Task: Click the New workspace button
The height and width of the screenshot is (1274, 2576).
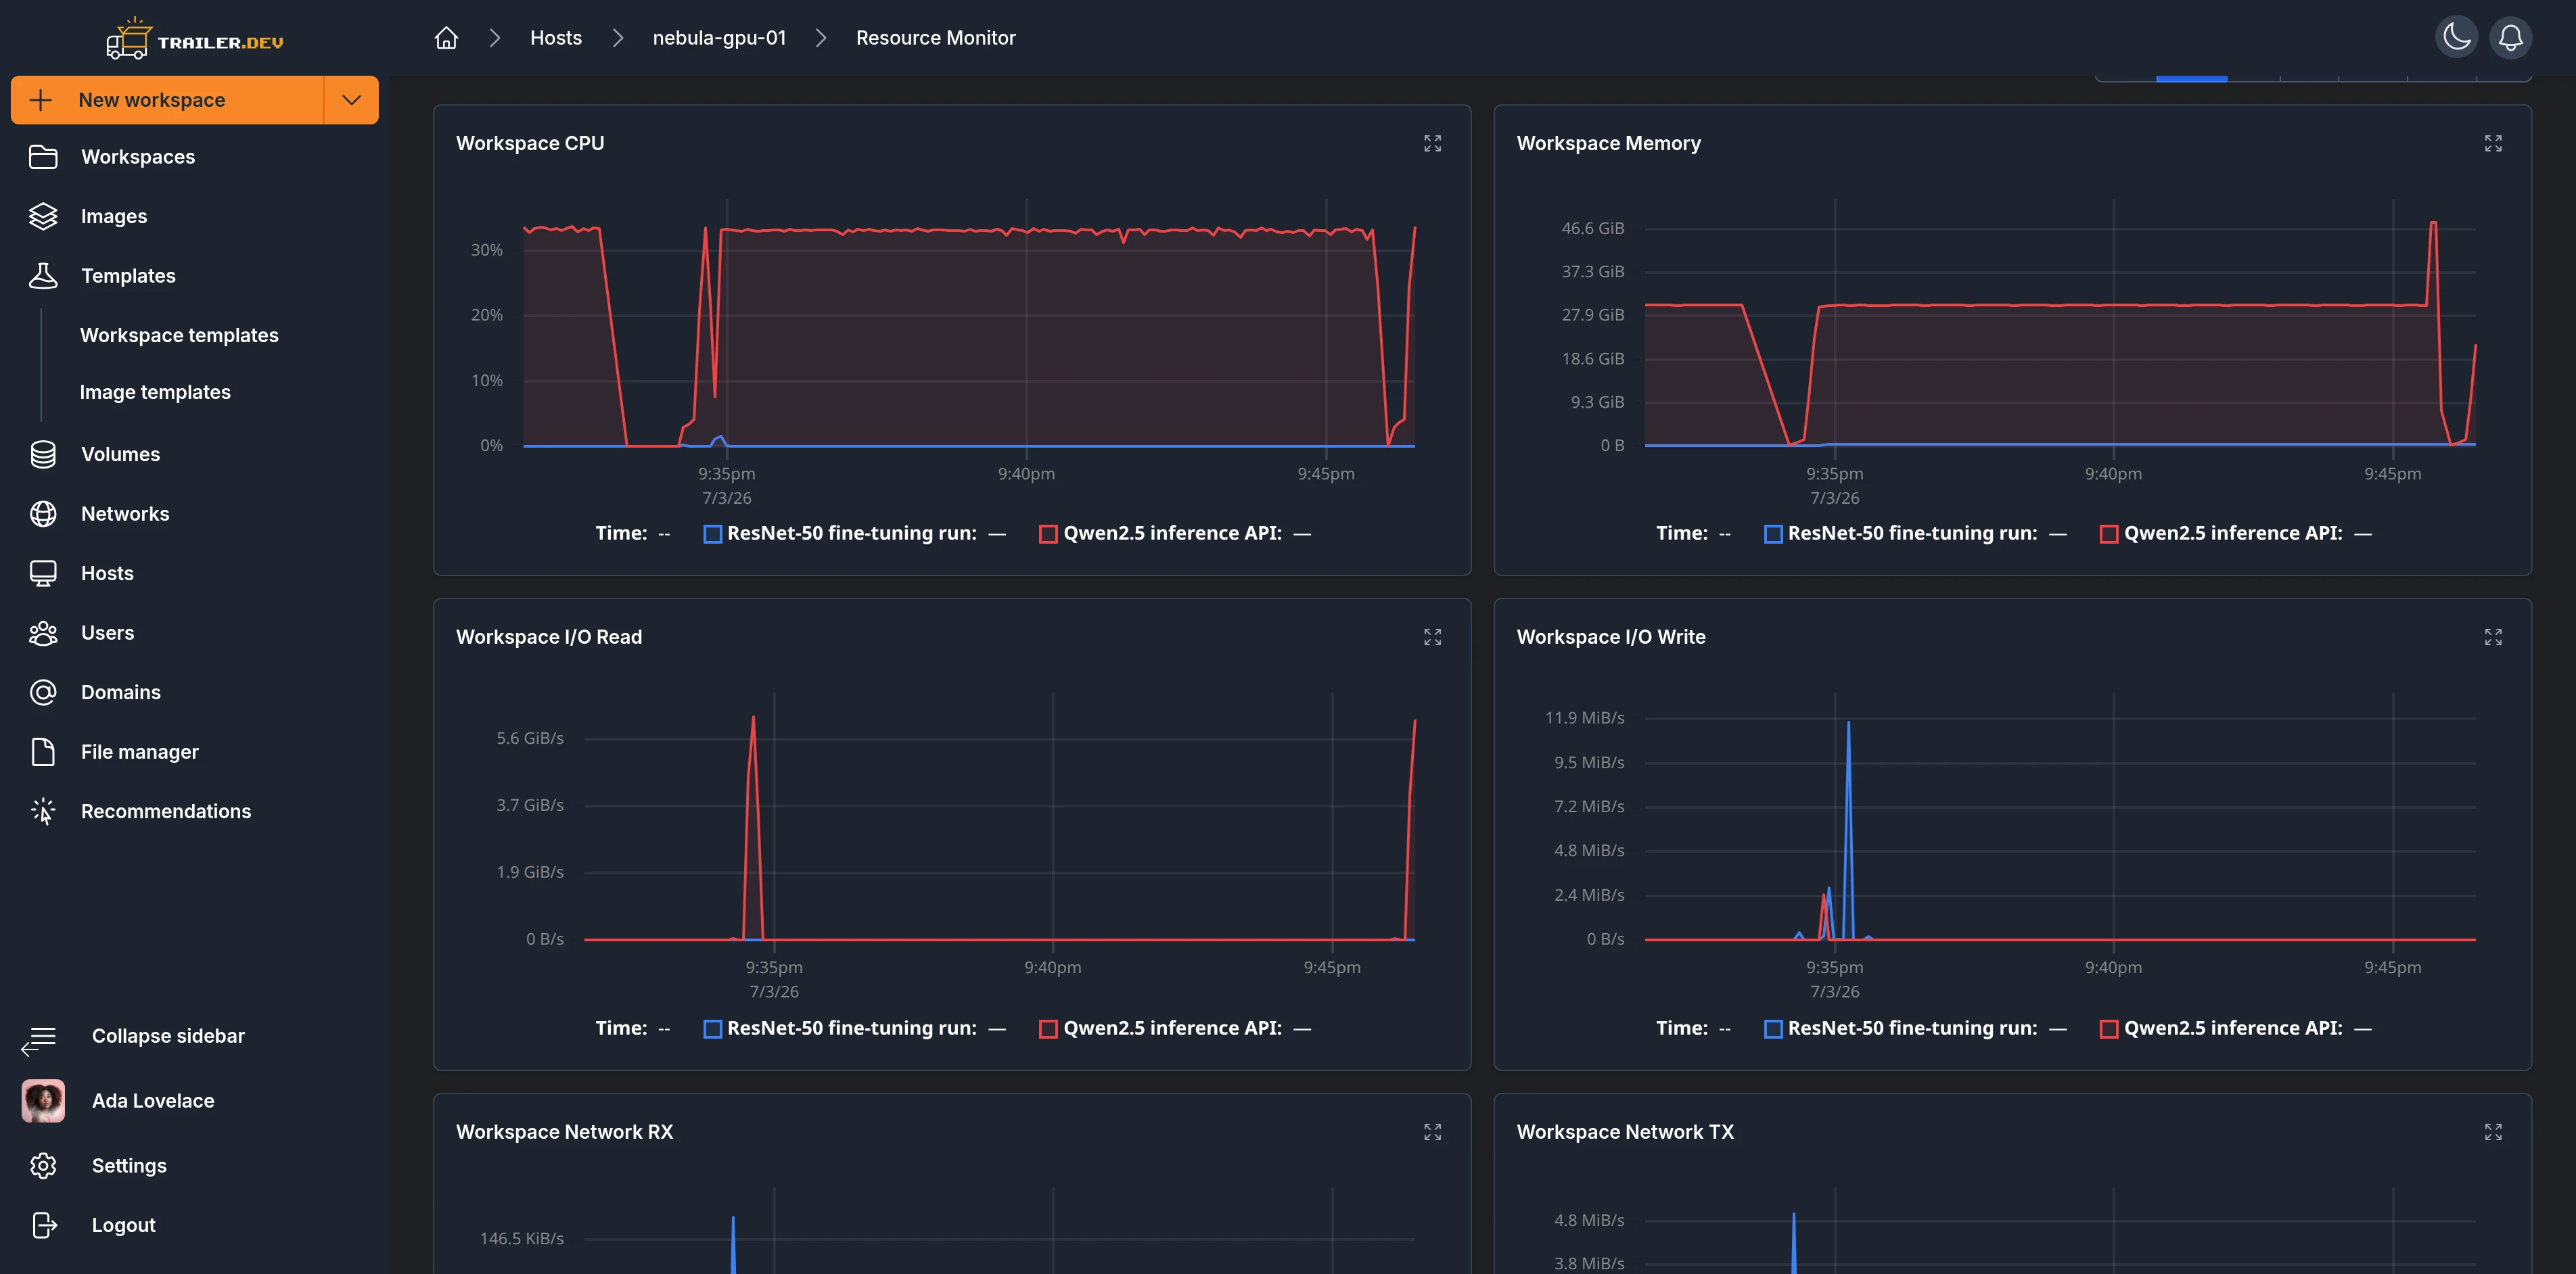Action: pyautogui.click(x=167, y=100)
